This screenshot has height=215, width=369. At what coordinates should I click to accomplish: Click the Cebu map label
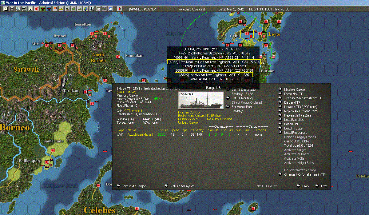[x=235, y=36]
